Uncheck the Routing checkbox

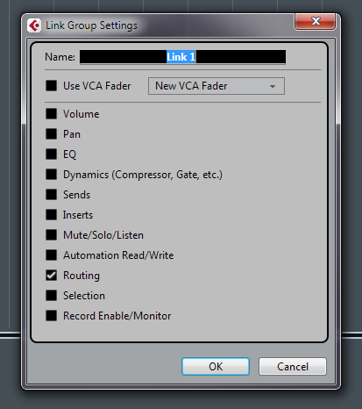pyautogui.click(x=51, y=276)
